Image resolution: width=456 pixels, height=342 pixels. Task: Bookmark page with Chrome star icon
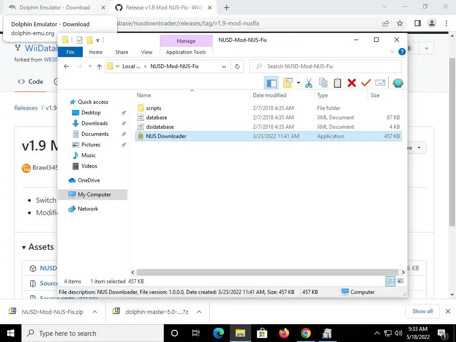(x=400, y=23)
